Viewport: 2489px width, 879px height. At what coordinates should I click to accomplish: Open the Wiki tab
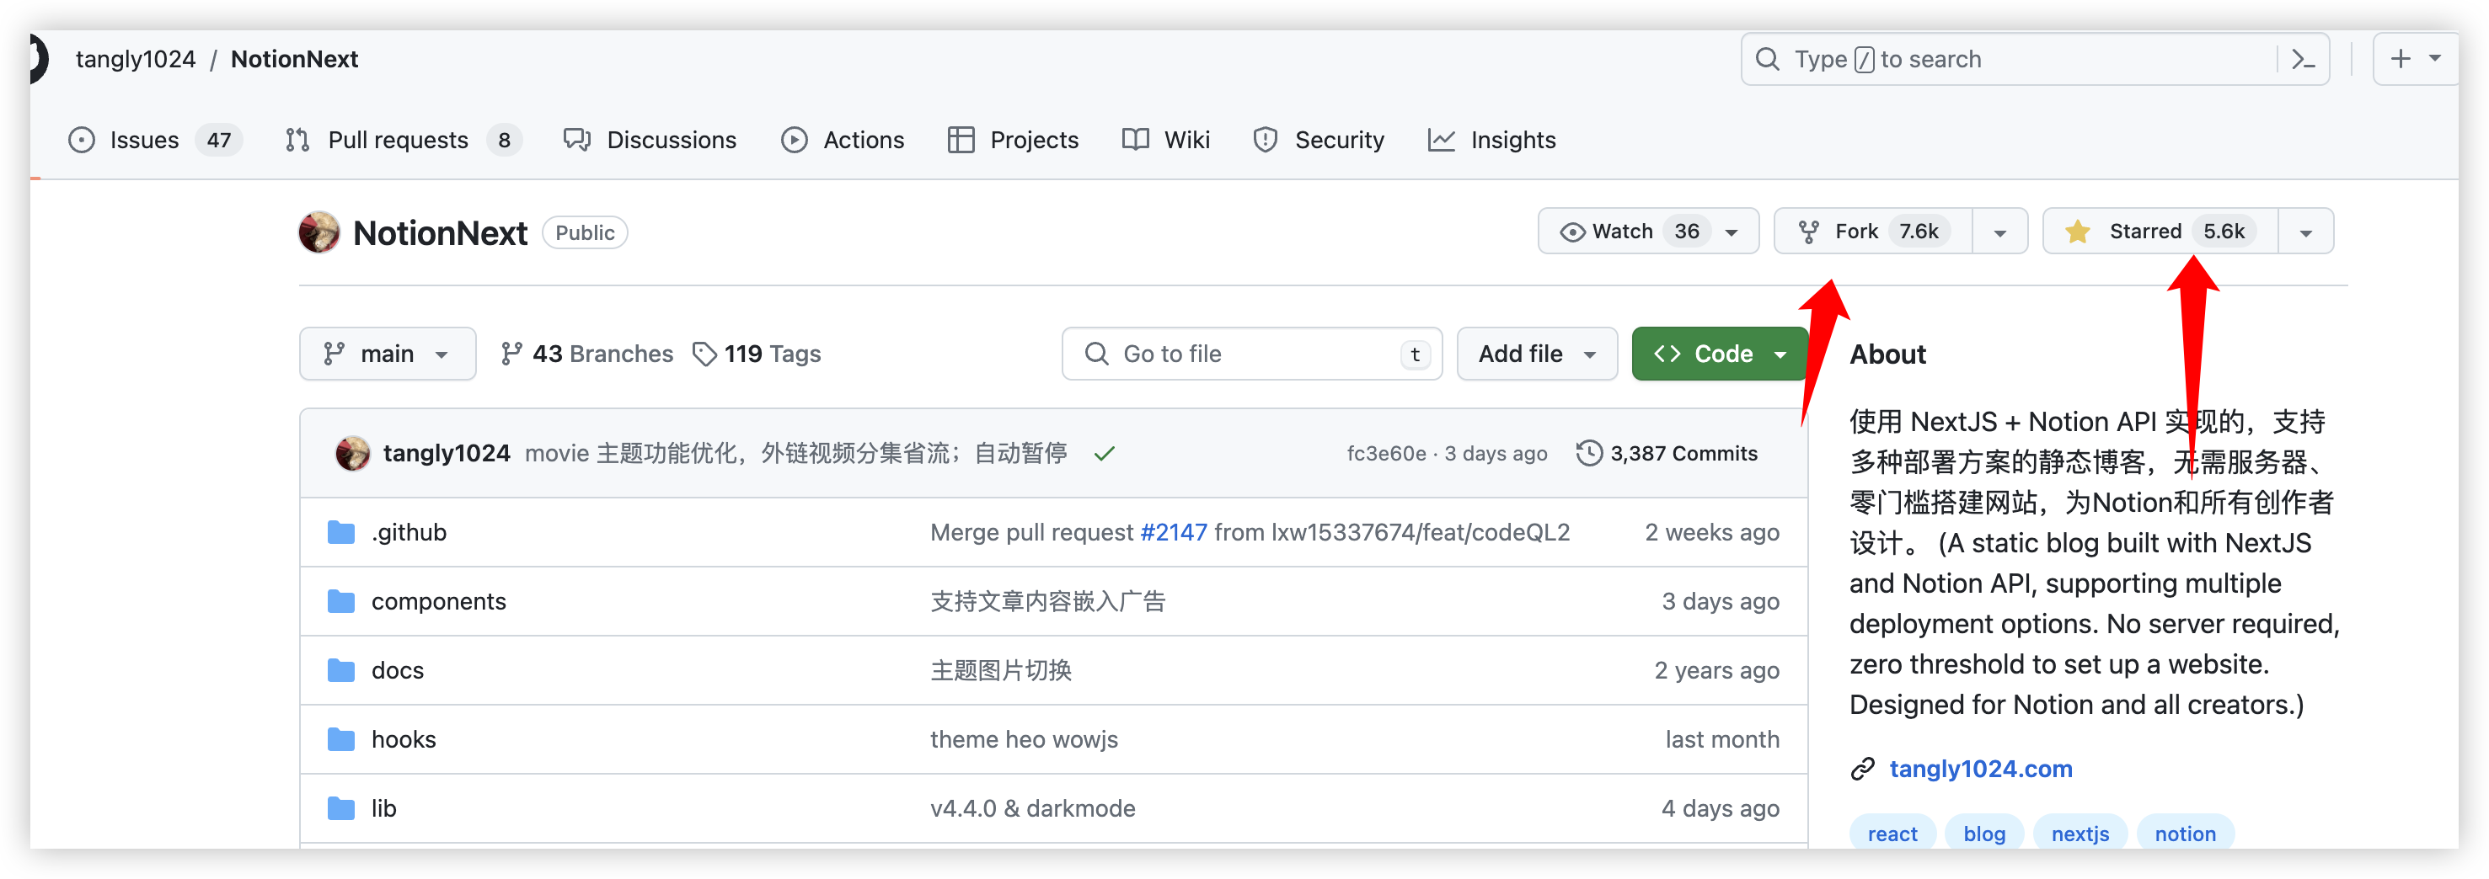tap(1166, 140)
